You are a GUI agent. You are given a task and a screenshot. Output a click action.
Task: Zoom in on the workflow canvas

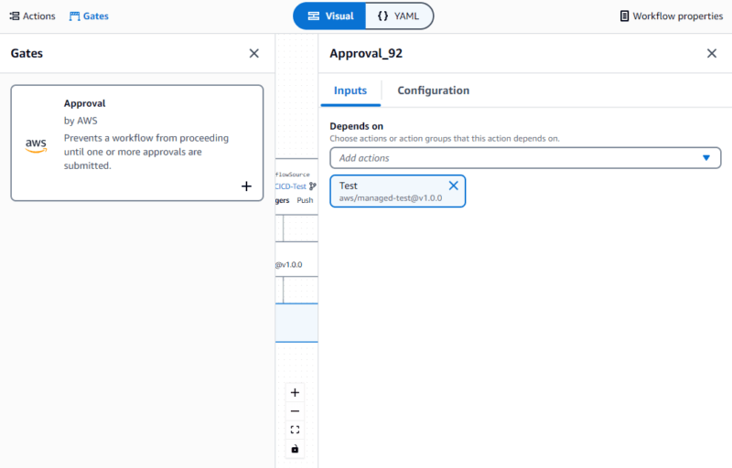(295, 392)
